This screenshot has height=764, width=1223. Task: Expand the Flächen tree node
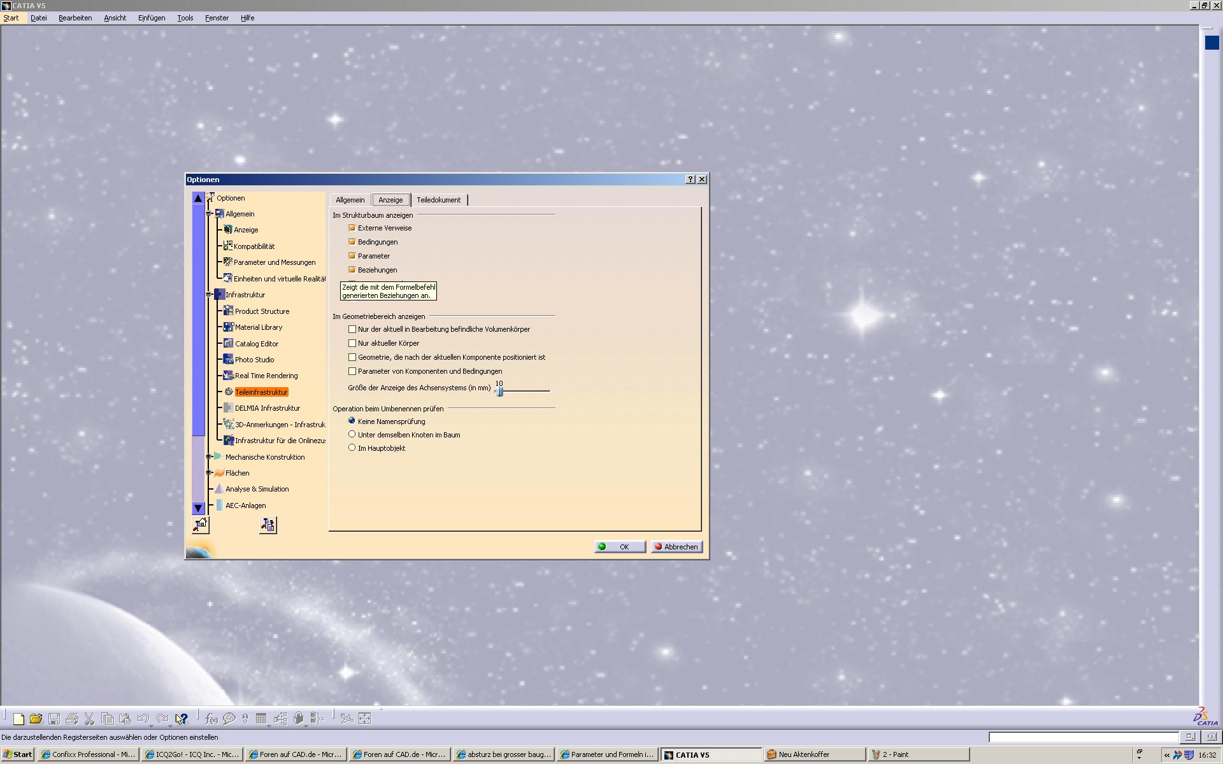209,472
